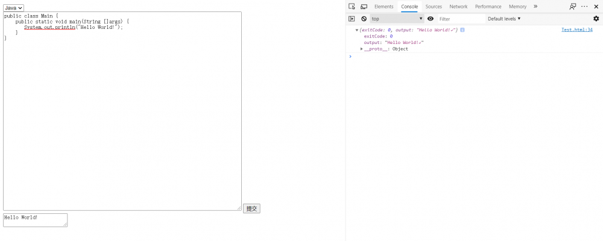Open the Performance tab

[x=488, y=7]
